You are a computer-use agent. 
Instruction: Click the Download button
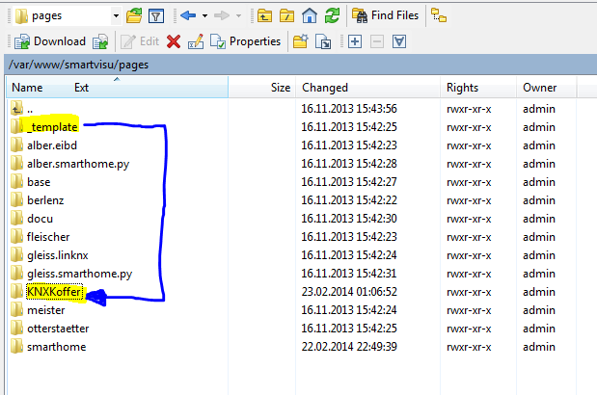click(50, 41)
